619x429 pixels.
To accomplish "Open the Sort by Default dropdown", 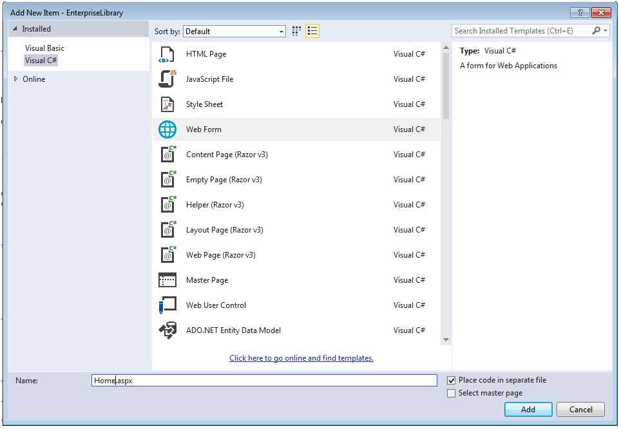I will point(281,30).
